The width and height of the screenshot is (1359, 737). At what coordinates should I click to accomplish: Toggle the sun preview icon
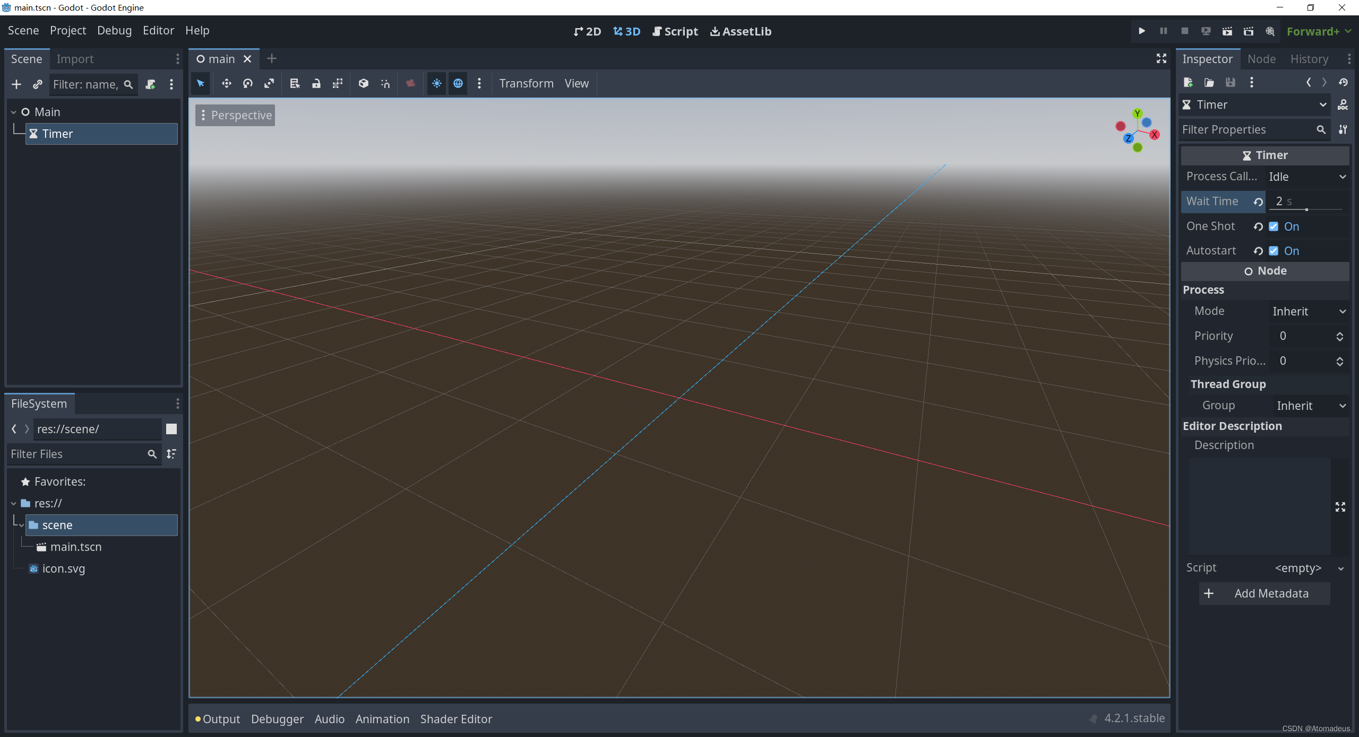point(436,84)
